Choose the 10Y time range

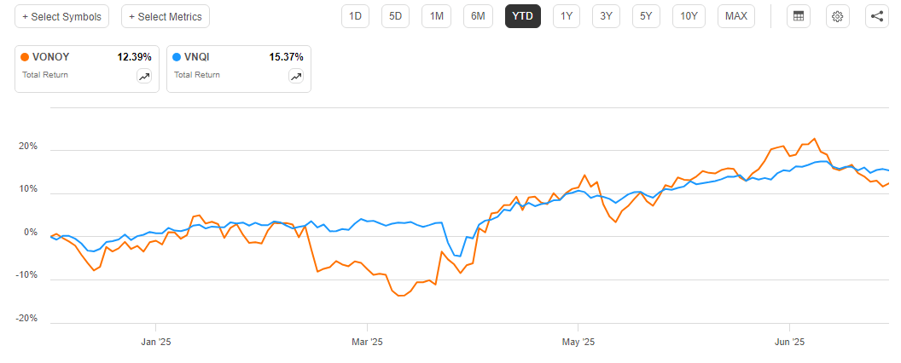coord(689,16)
